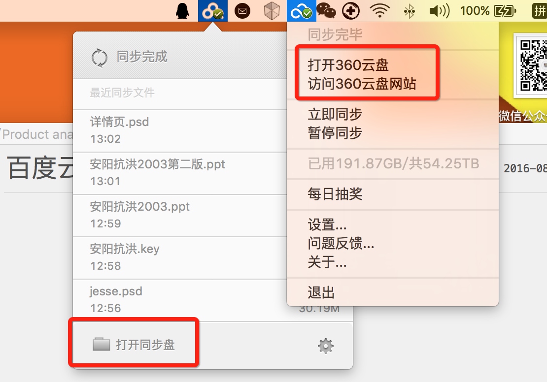
Task: Click the gear settings icon in sync panel
Action: click(x=325, y=346)
